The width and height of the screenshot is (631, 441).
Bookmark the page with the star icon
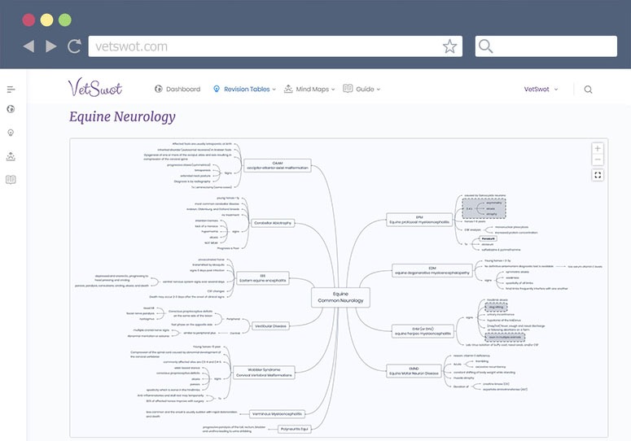[449, 46]
